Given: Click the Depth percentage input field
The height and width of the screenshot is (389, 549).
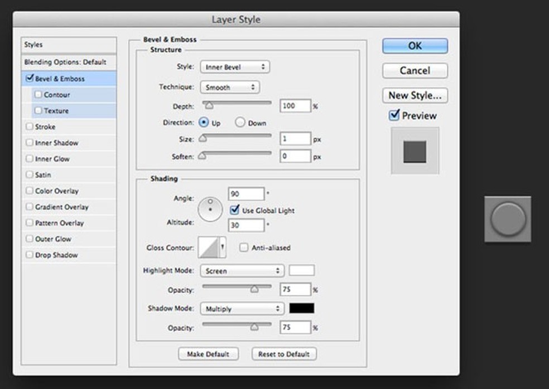Looking at the screenshot, I should pos(295,106).
